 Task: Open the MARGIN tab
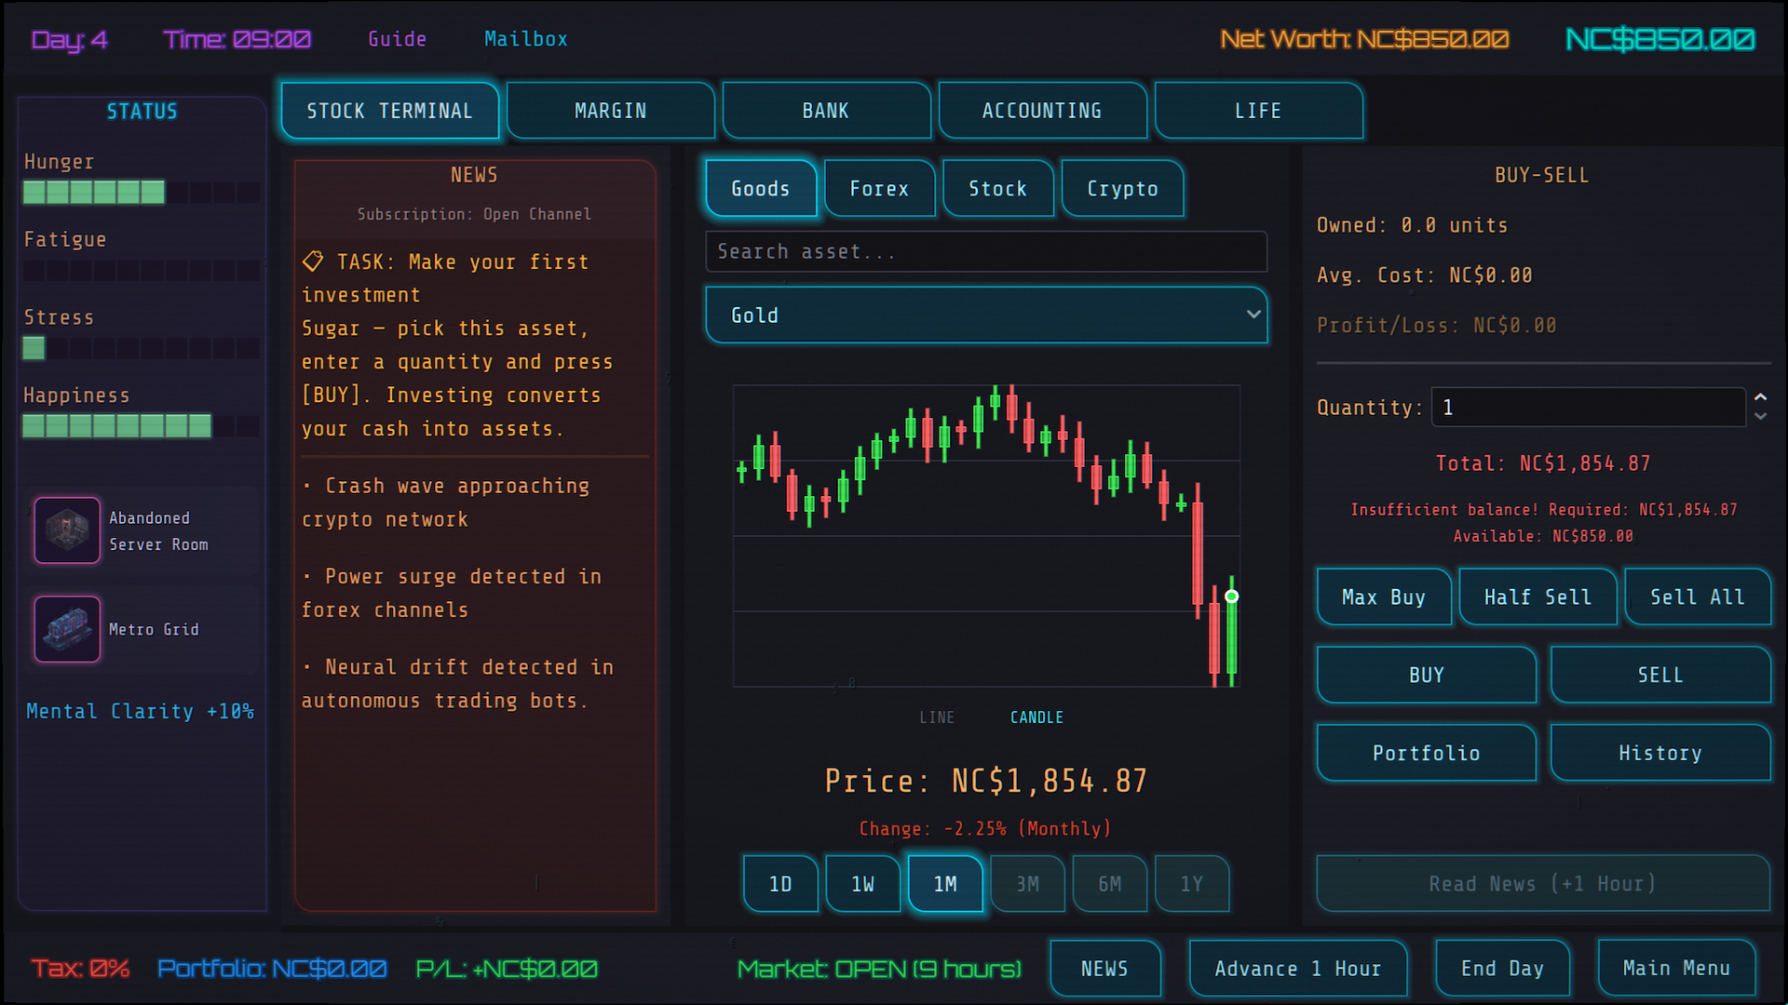tap(611, 111)
